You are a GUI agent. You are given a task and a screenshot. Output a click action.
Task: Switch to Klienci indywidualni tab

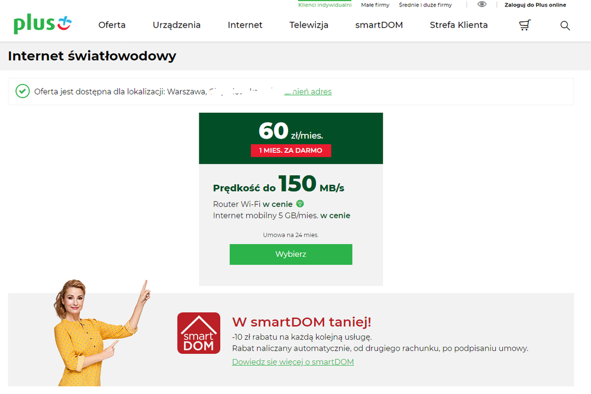(x=325, y=5)
